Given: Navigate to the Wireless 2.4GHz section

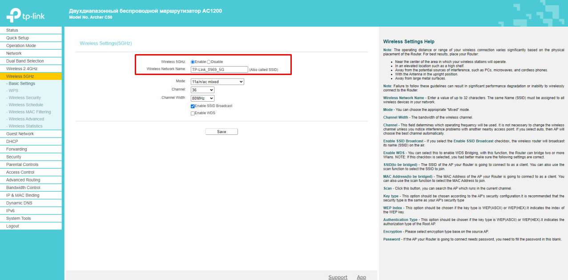Looking at the screenshot, I should coord(22,69).
